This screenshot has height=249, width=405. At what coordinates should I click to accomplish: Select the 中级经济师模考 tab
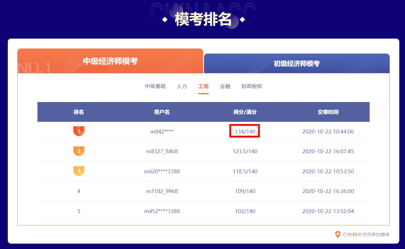point(110,61)
